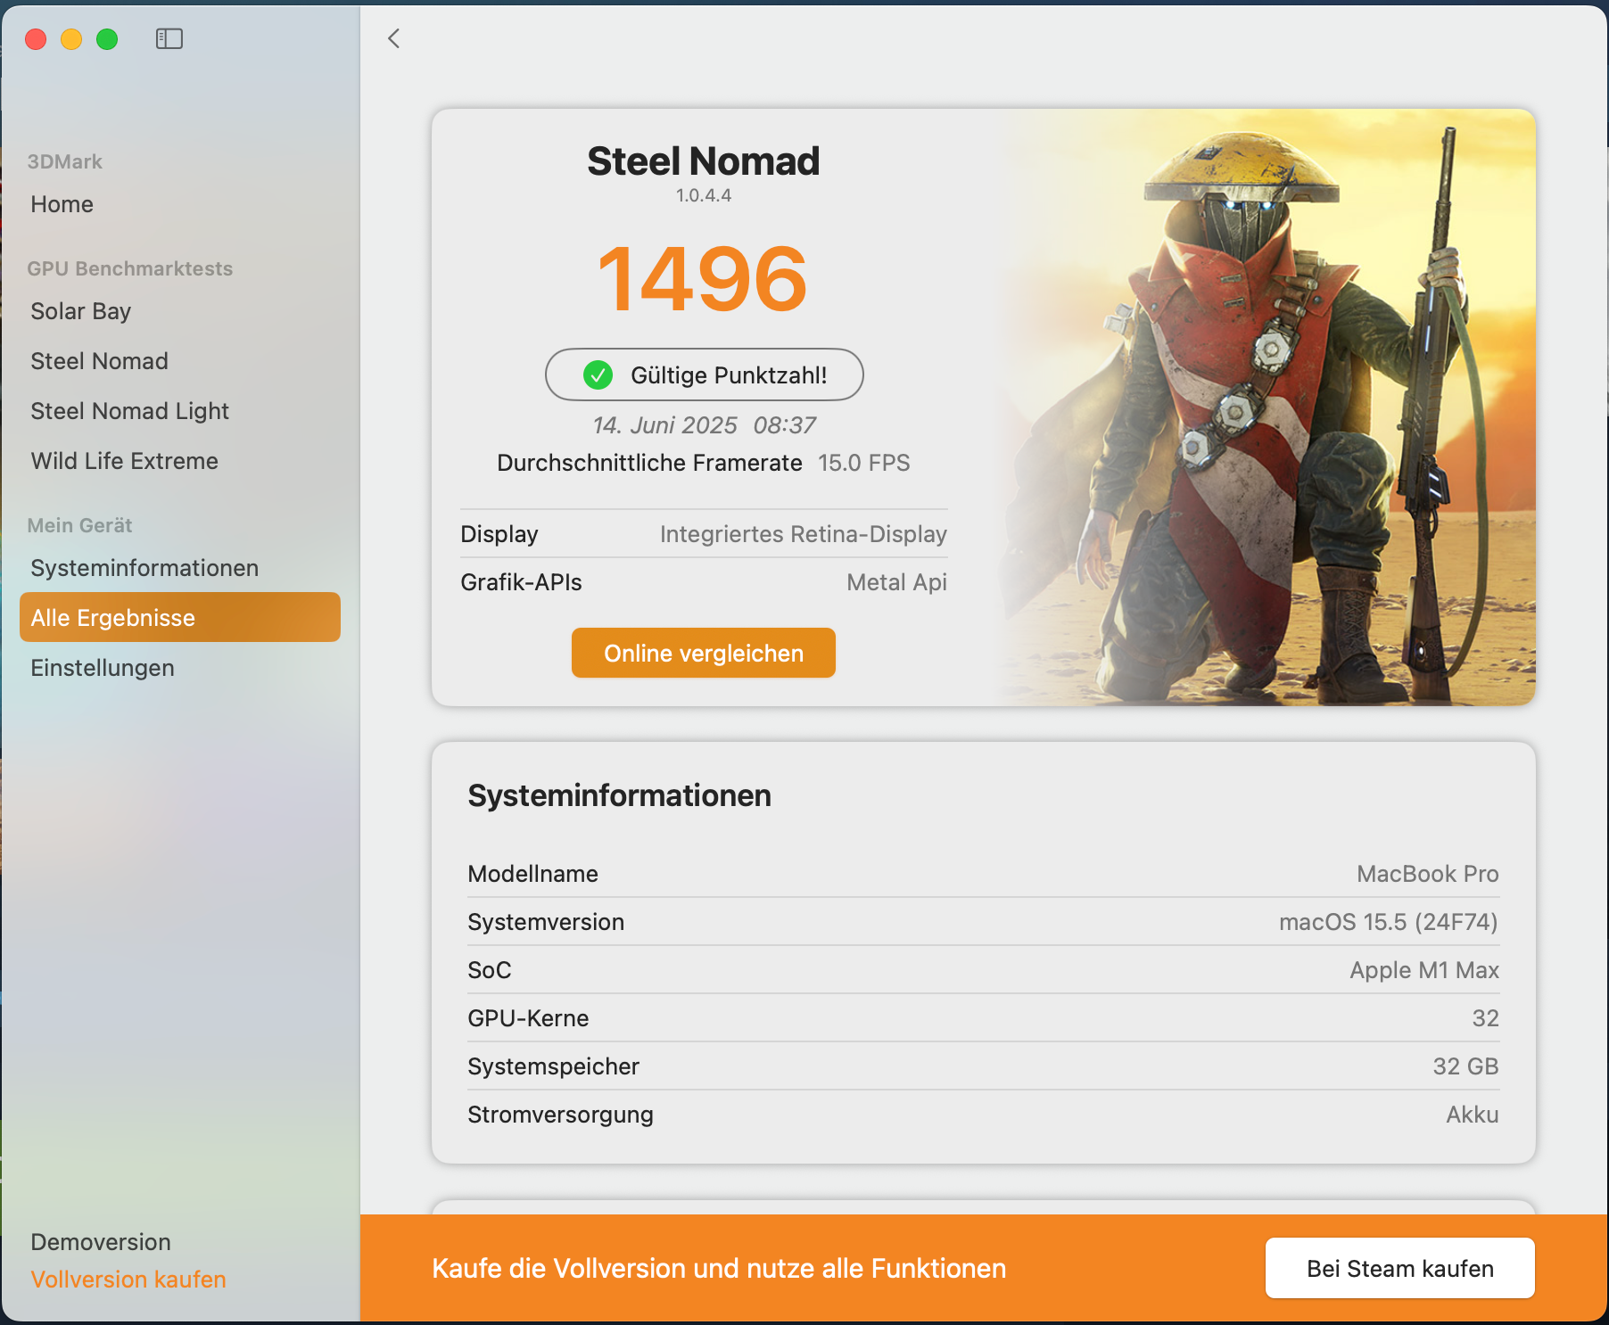This screenshot has width=1609, height=1325.
Task: Click the Steel Nomad result title
Action: pyautogui.click(x=703, y=161)
